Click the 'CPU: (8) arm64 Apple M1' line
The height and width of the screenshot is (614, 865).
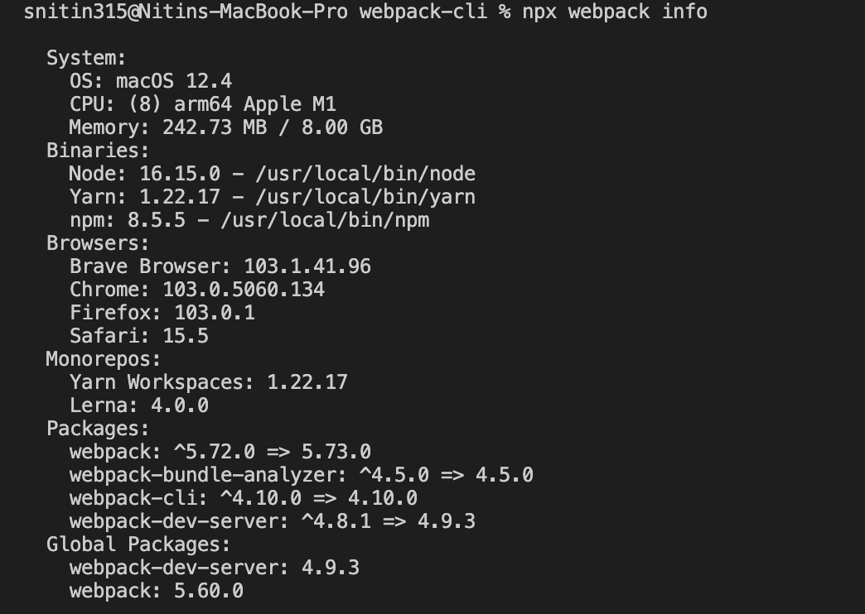tap(202, 104)
